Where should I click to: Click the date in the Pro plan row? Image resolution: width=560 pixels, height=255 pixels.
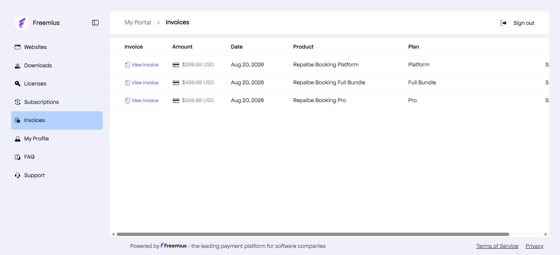point(247,100)
